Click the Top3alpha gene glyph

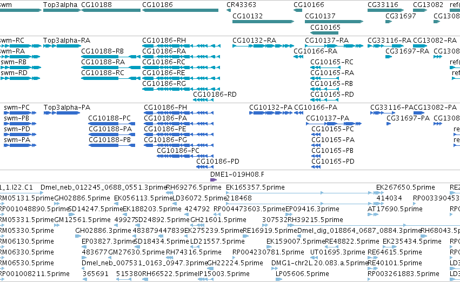click(62, 10)
